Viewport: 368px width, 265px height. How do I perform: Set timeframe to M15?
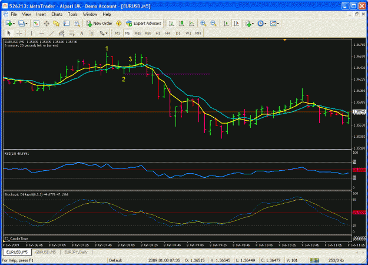click(x=138, y=33)
